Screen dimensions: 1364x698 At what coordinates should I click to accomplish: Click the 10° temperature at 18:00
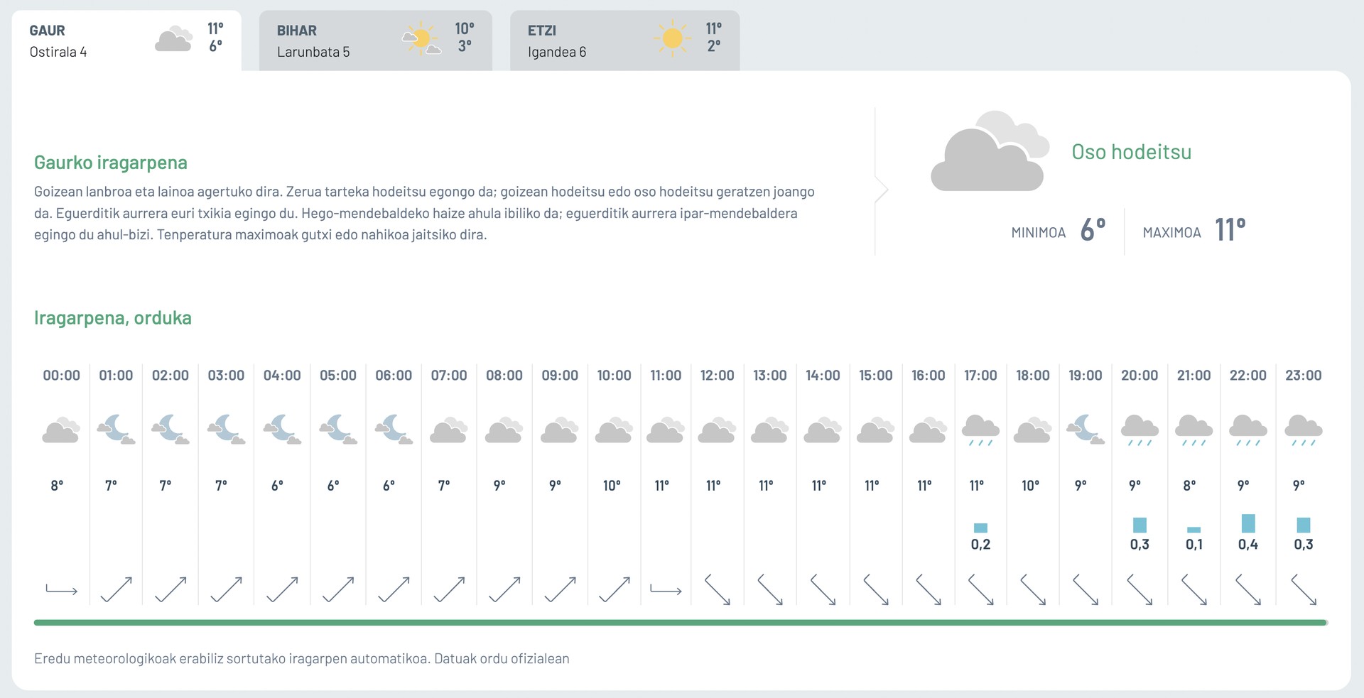point(1030,486)
